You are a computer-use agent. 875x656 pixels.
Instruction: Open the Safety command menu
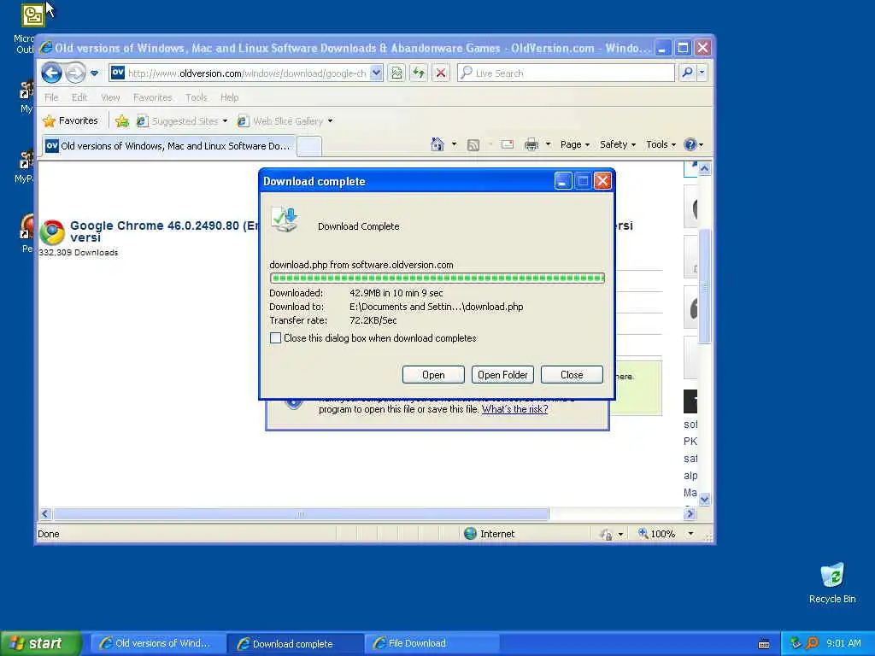click(x=618, y=144)
